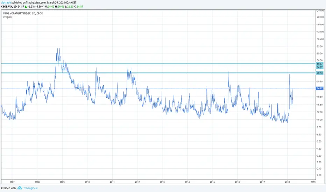This screenshot has width=326, height=192.
Task: Click the green up-arrow price change indicator
Action: pos(26,6)
